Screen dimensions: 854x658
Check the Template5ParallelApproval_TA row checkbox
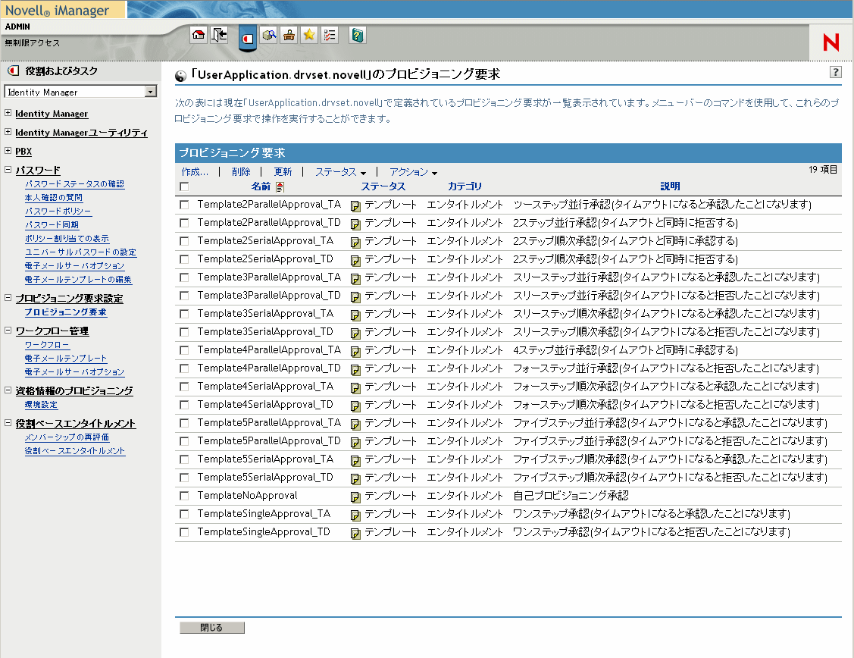[x=184, y=423]
